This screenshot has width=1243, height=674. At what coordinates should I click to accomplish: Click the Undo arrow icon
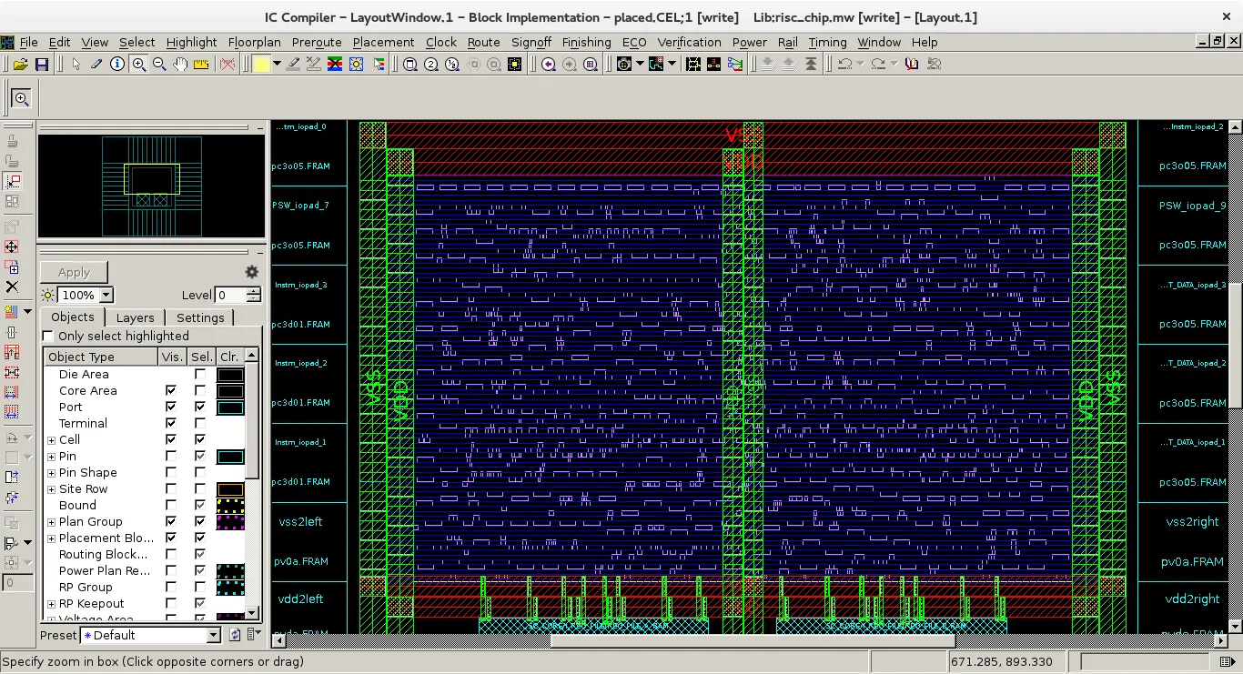point(844,64)
